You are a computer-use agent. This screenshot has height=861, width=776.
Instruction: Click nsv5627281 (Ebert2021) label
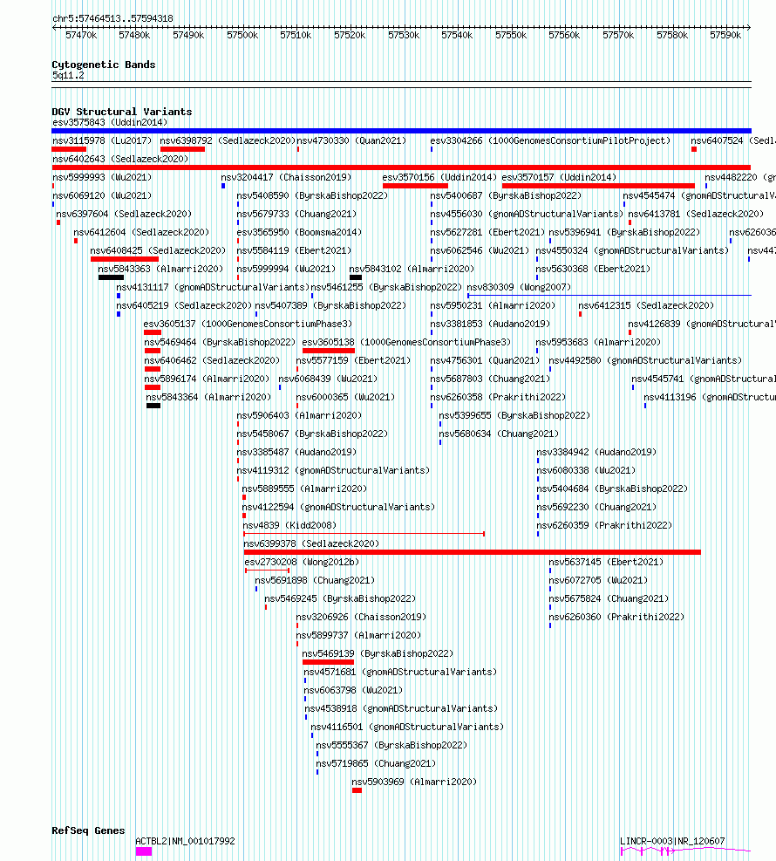487,232
